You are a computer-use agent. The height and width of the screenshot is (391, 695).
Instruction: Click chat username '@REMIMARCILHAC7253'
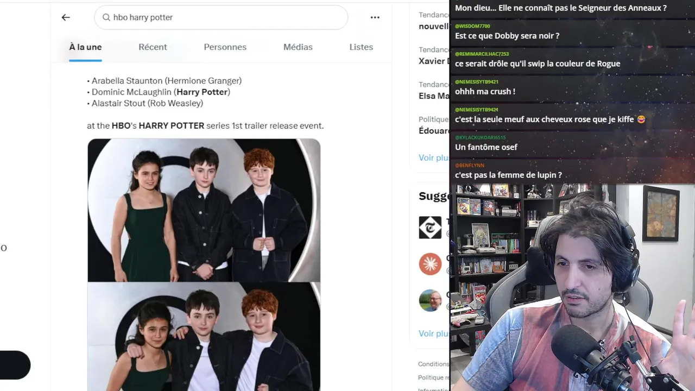tap(482, 54)
